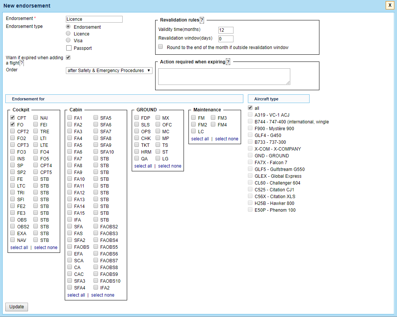The height and width of the screenshot is (317, 397).
Task: Click the Revalidation window days field
Action: click(x=226, y=38)
